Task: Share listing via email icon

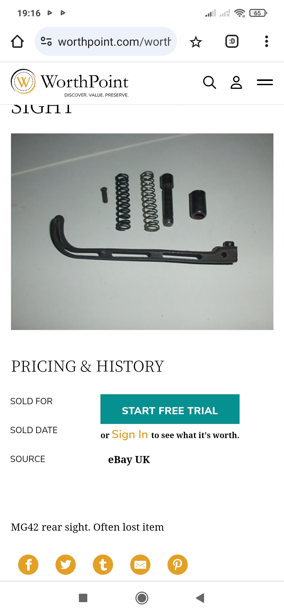Action: (140, 565)
